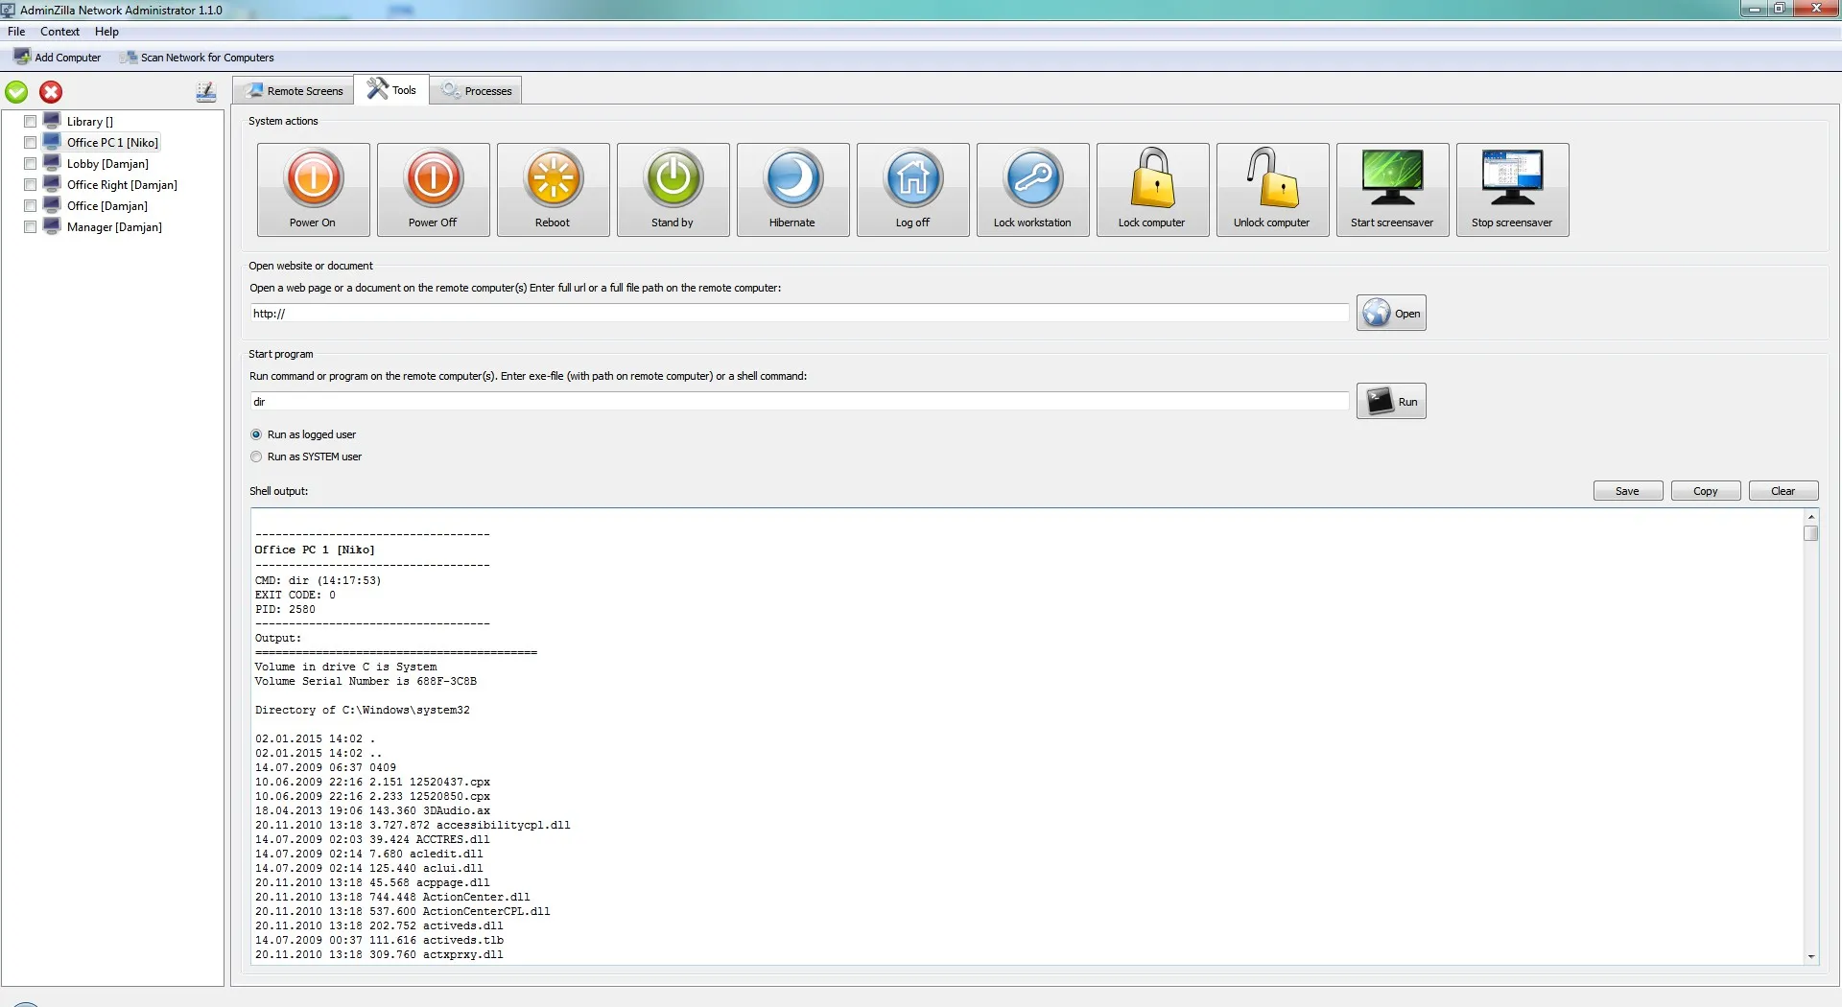Click 'accessibilitycpl.dll' output line
Viewport: 1842px width, 1007px height.
(413, 825)
